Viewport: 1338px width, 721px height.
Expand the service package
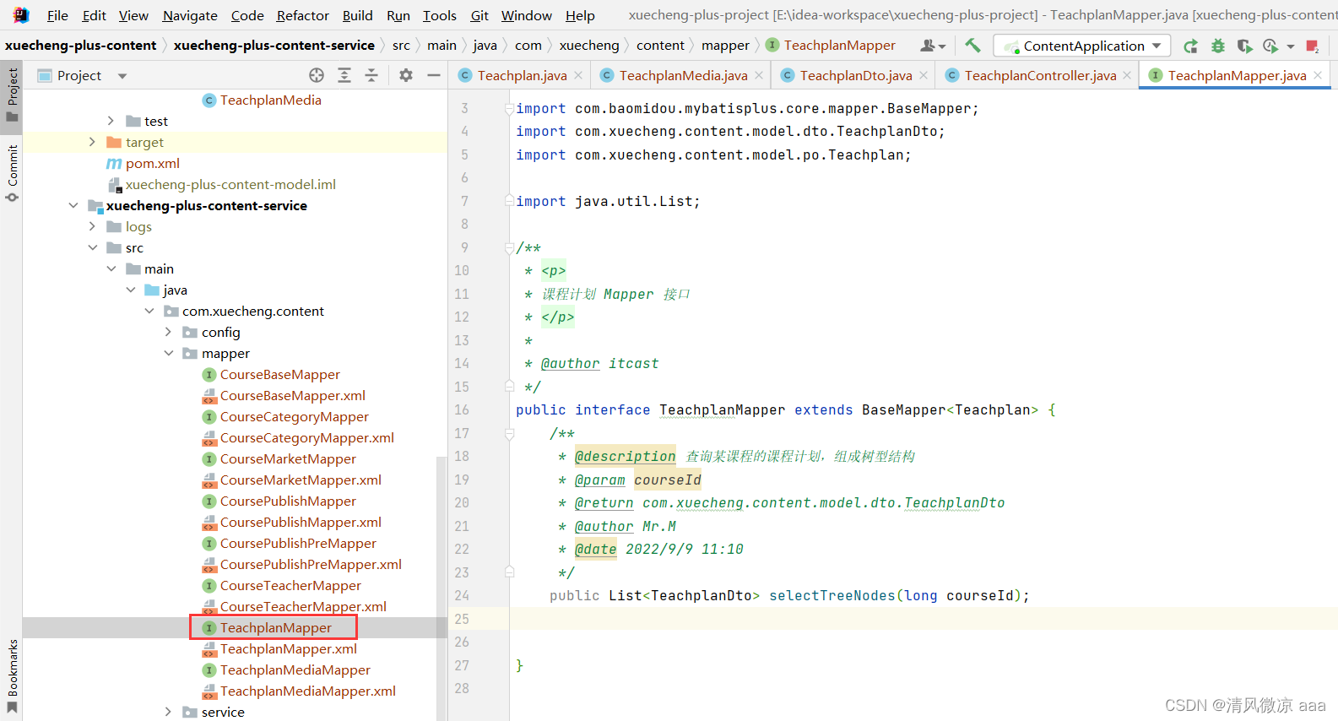168,712
